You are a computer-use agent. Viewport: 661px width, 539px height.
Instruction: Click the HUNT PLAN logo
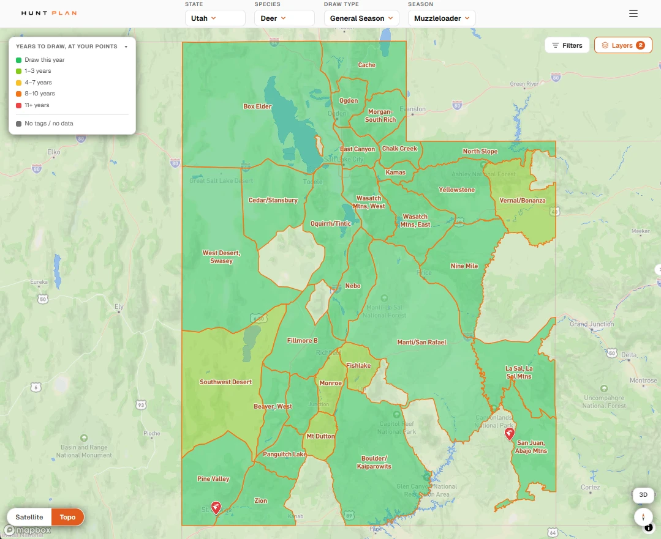pos(49,13)
